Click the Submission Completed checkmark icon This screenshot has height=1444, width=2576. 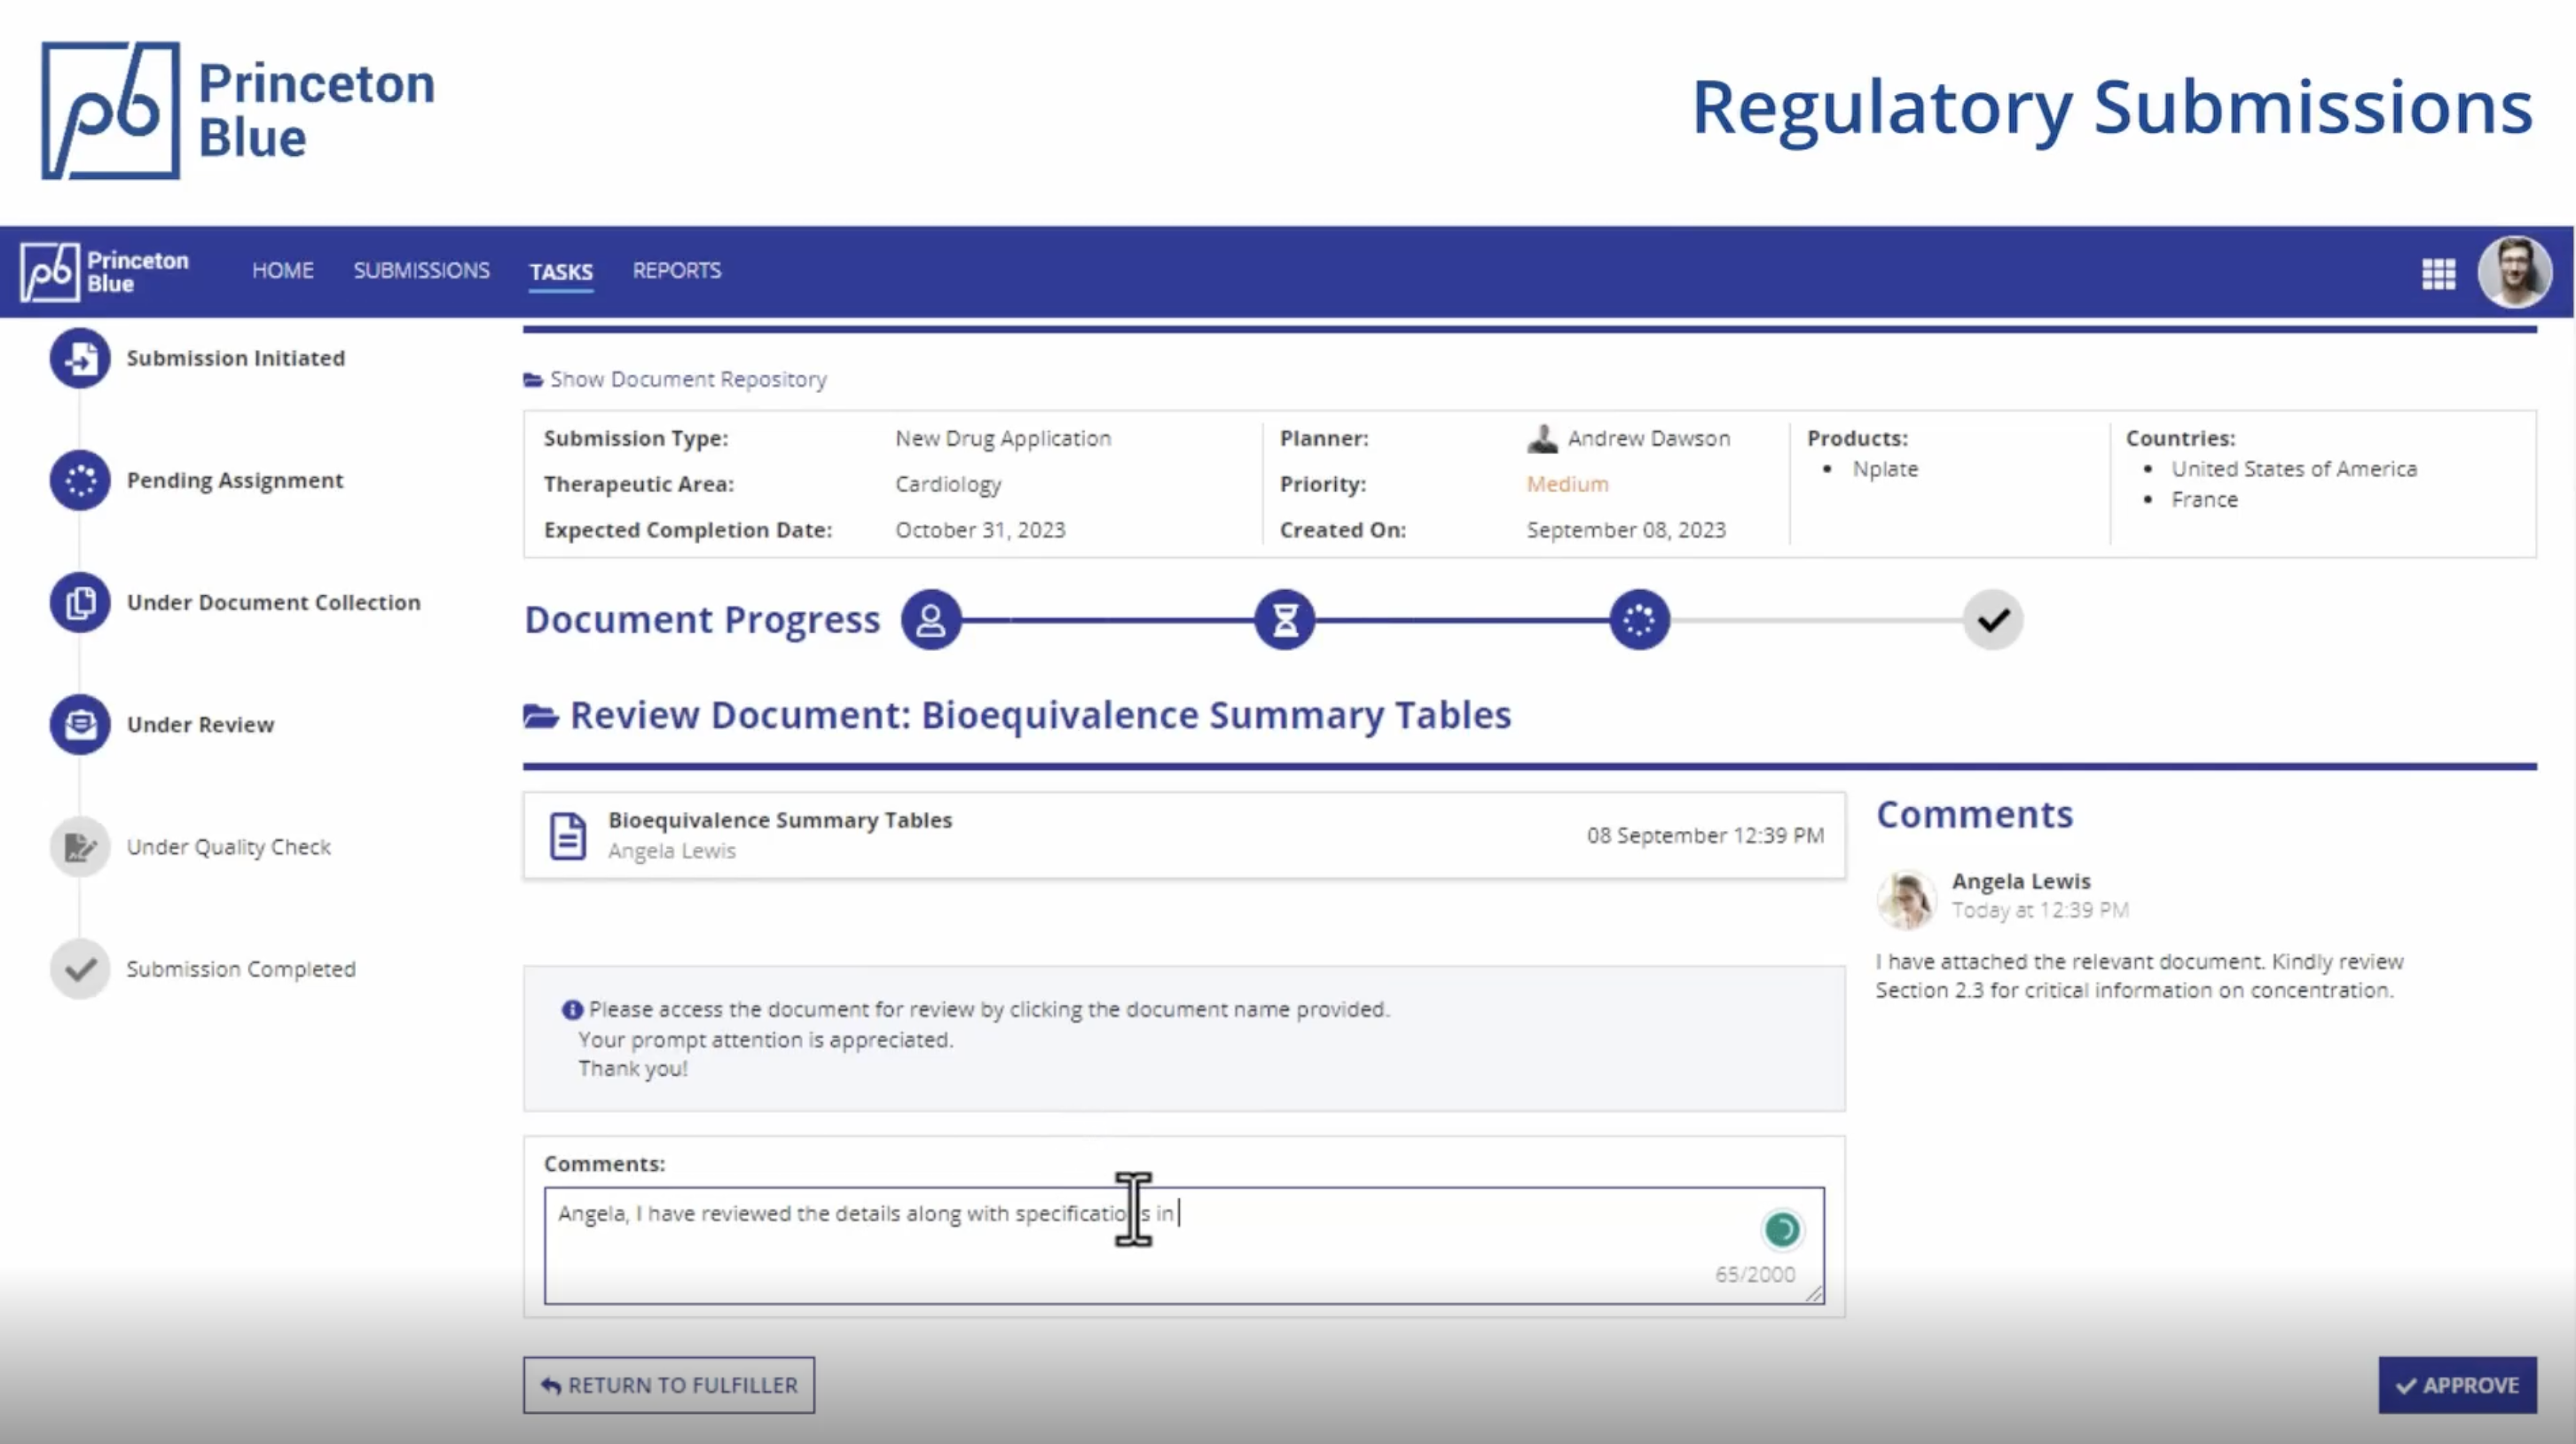[x=80, y=969]
